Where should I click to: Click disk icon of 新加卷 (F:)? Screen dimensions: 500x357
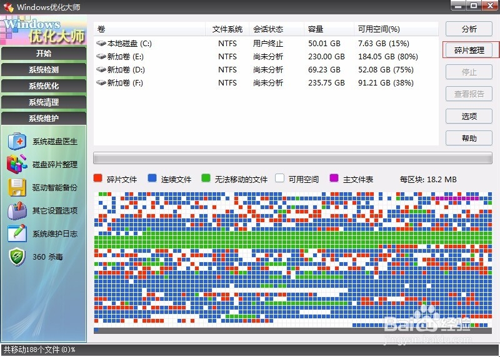(101, 82)
